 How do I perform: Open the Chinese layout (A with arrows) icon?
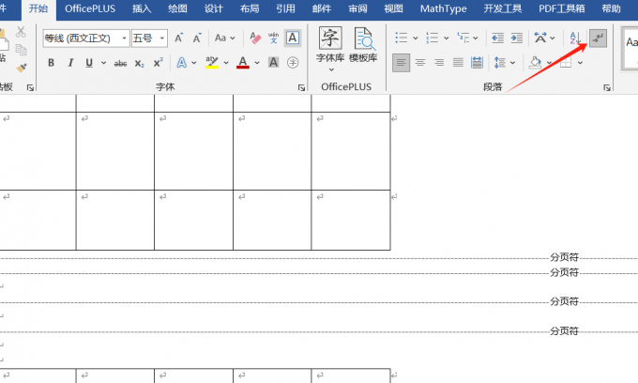(540, 38)
